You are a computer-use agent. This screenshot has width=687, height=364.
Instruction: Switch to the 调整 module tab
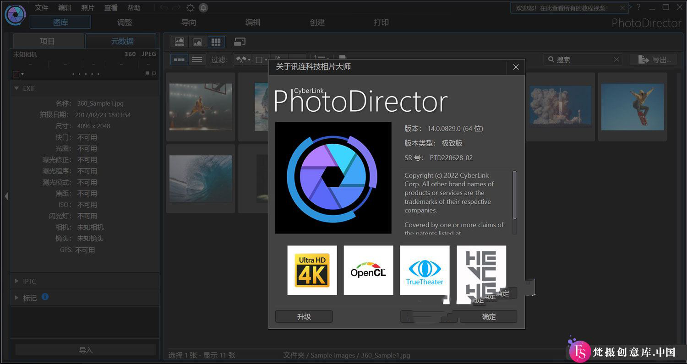125,22
